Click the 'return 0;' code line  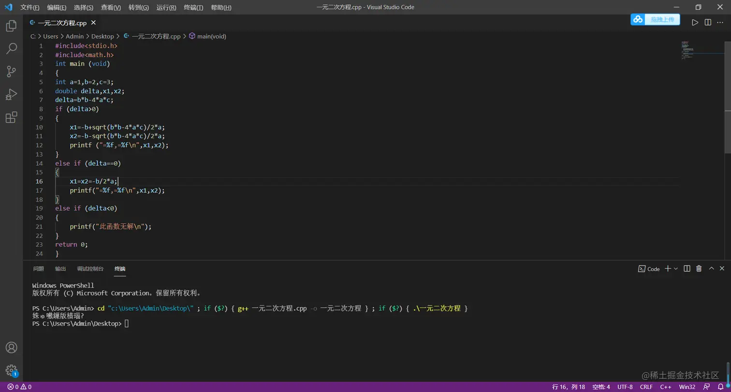tap(72, 245)
